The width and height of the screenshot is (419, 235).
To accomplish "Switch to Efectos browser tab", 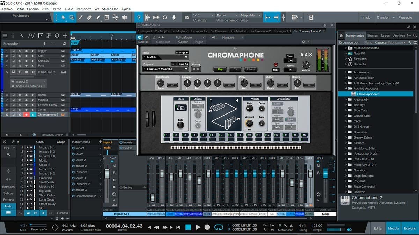I will (x=373, y=36).
